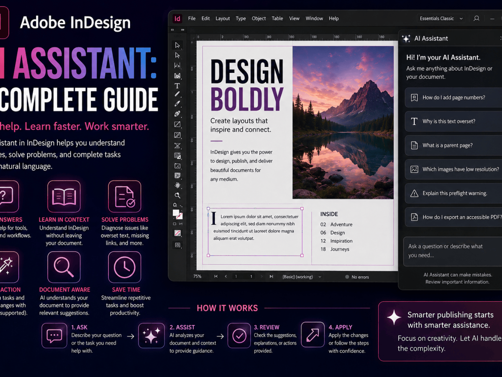Click 'What is a parent page?' suggestion
This screenshot has width=502, height=377.
coord(453,145)
